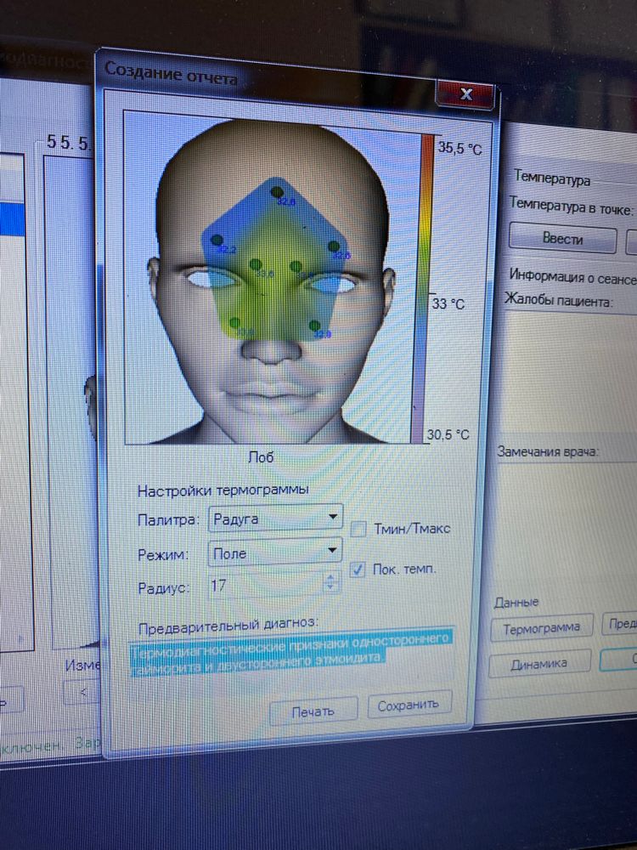Click the lower-left nose measurement point

pos(235,323)
